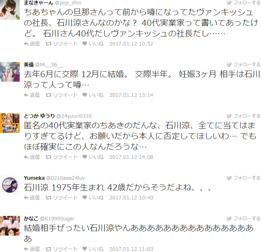The width and height of the screenshot is (261, 252).
Task: Click まなきゃーん's doll avatar
Action: [x=10, y=10]
